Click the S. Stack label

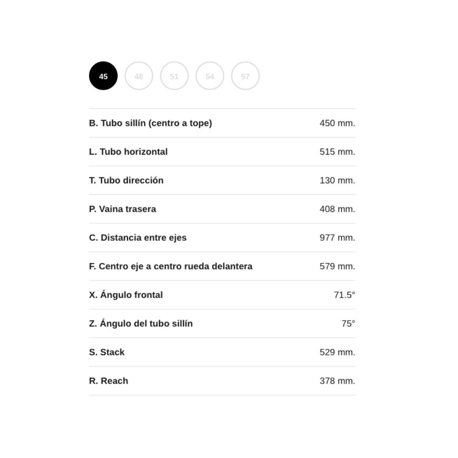point(107,352)
